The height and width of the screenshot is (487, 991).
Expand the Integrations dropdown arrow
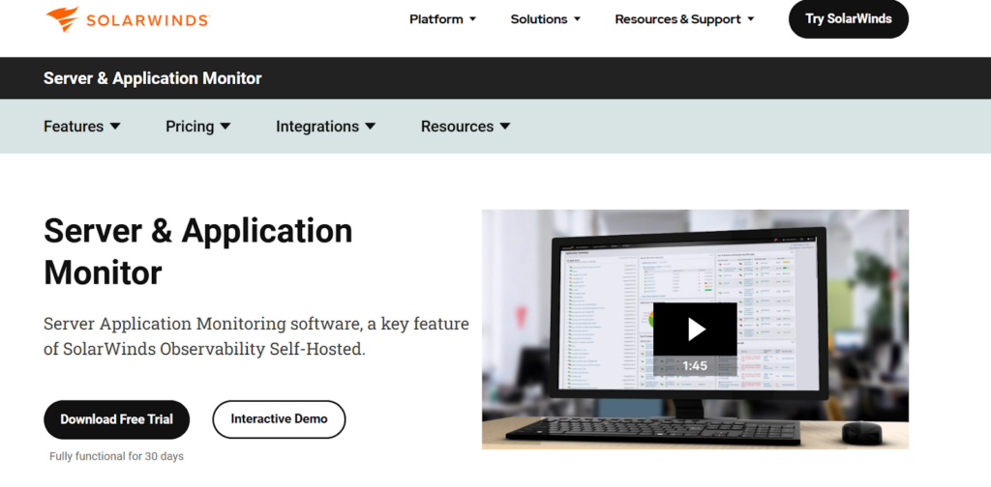[371, 127]
